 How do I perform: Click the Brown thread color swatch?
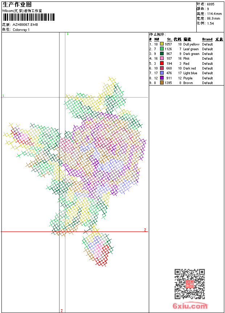coord(162,83)
